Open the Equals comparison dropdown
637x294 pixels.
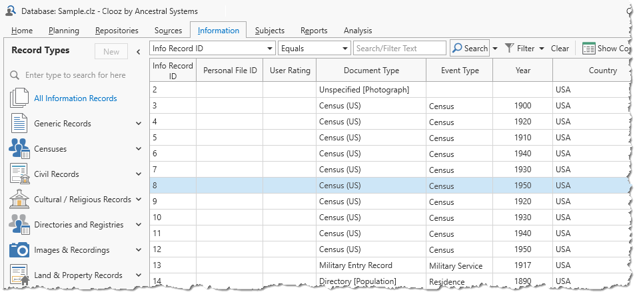pyautogui.click(x=344, y=49)
